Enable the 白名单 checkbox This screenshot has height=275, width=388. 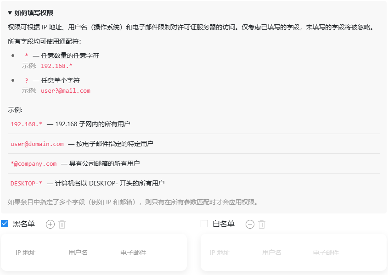(204, 224)
